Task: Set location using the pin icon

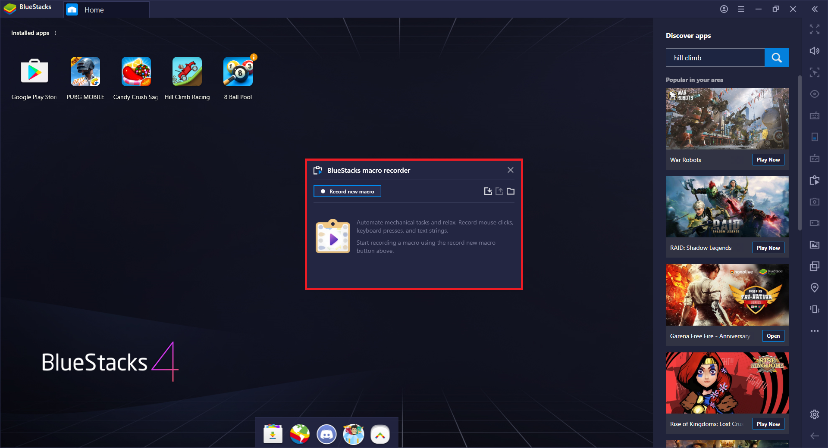Action: (x=815, y=288)
